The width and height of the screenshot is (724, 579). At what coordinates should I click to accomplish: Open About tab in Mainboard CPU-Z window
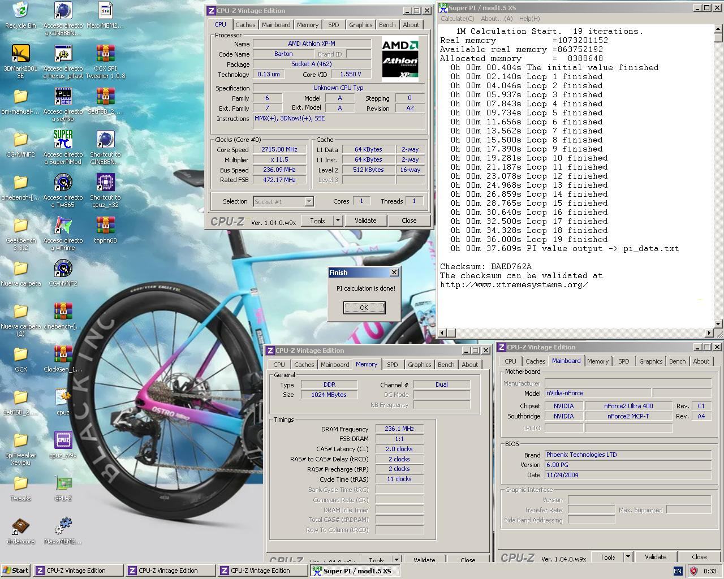(701, 361)
